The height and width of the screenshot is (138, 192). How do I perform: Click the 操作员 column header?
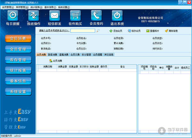104,67
